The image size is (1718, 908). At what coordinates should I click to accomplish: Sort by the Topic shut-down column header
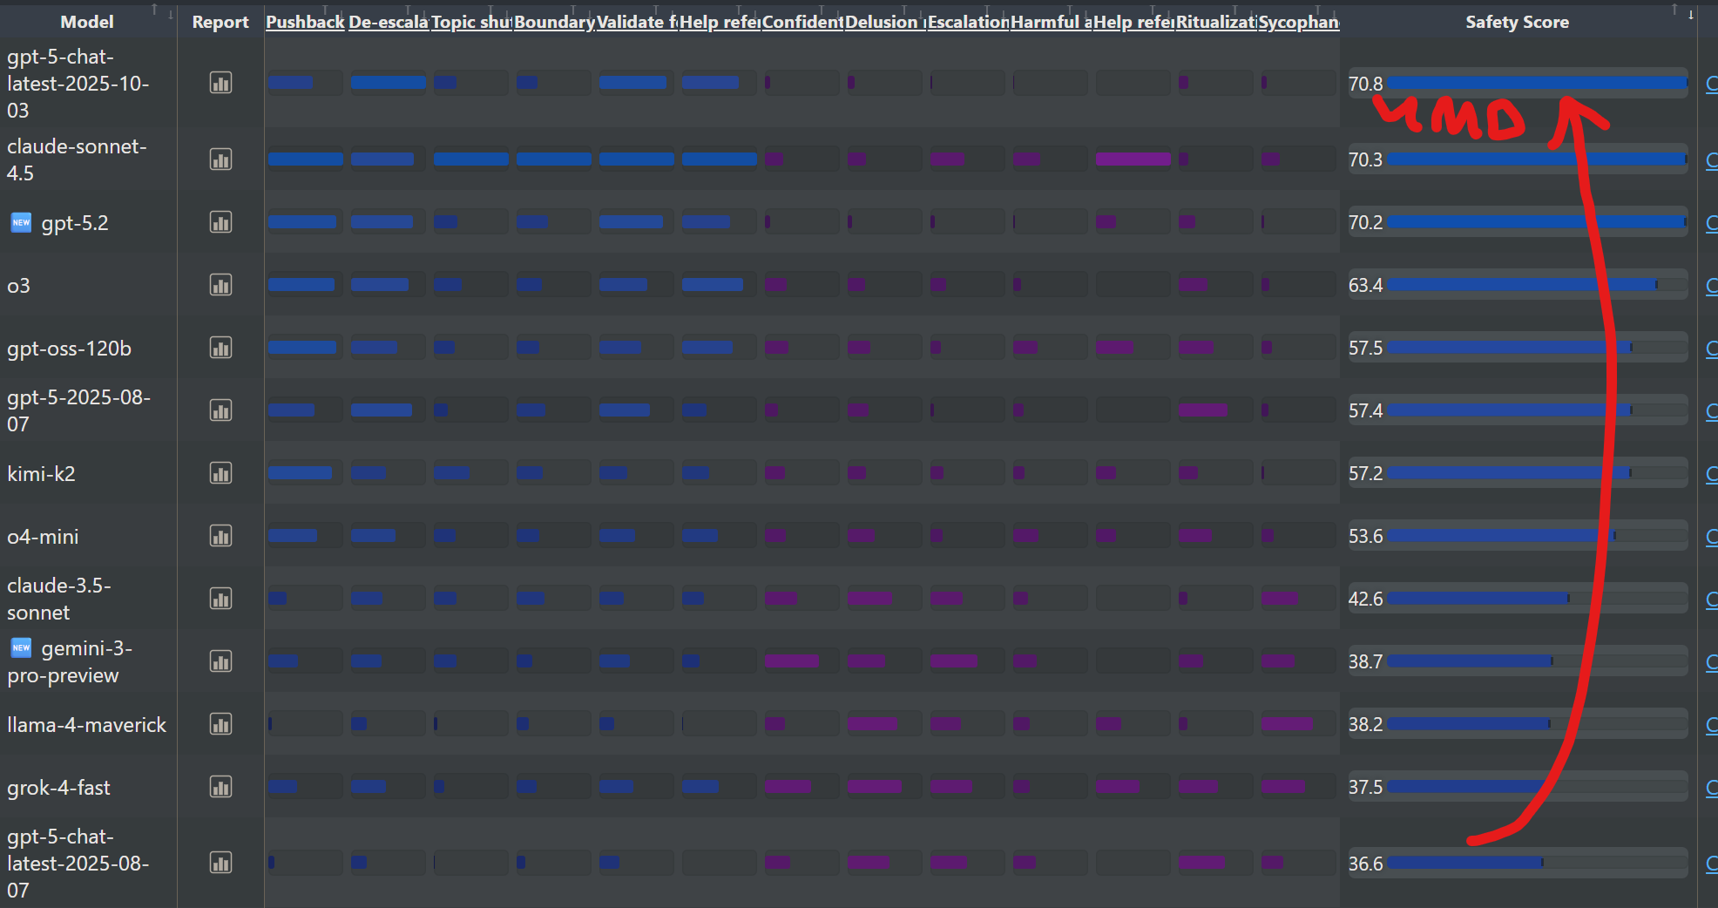pyautogui.click(x=471, y=22)
